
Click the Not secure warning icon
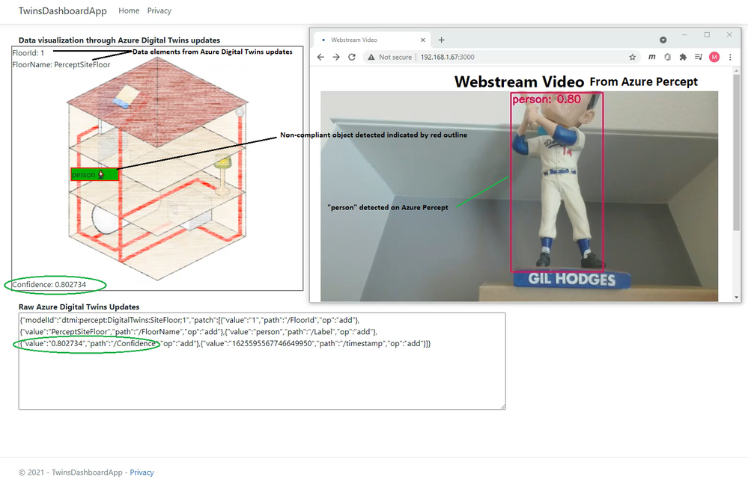[371, 57]
